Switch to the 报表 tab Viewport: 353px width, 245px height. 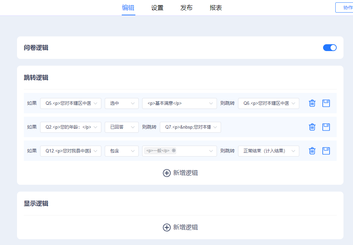click(216, 7)
